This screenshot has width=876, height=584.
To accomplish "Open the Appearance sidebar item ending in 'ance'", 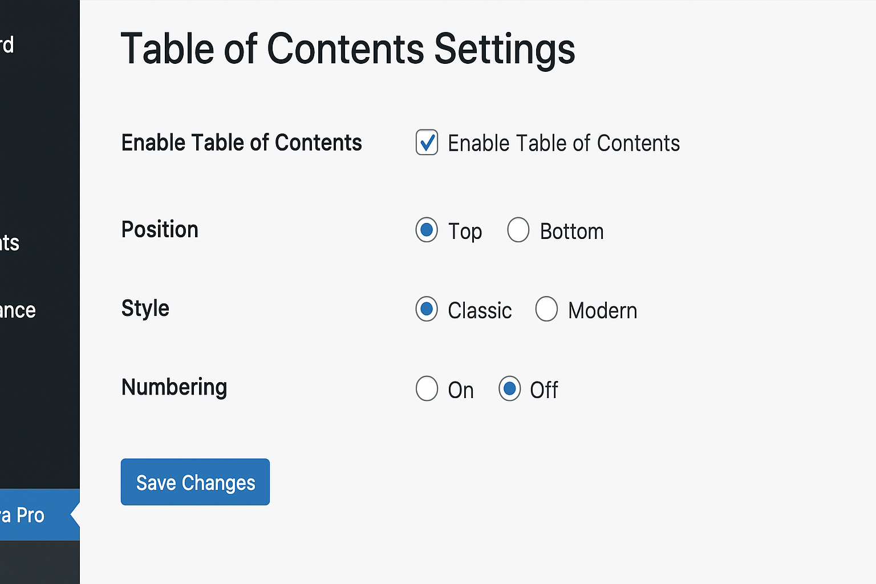I will tap(18, 310).
